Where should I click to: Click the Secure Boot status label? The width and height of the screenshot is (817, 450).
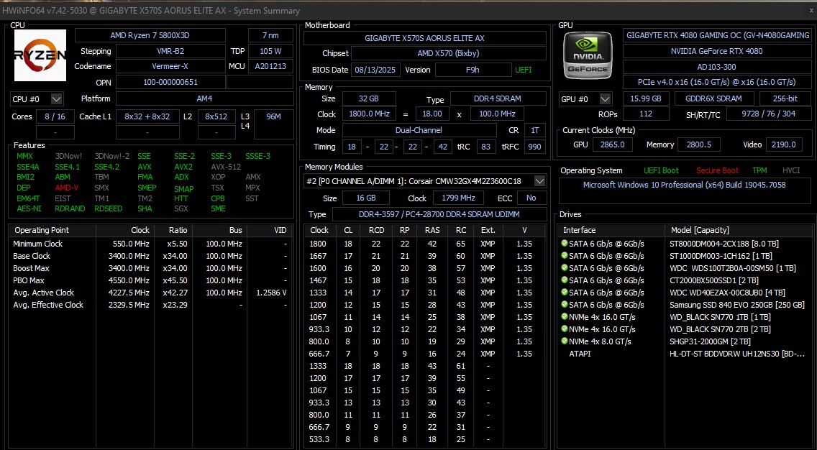tap(718, 170)
